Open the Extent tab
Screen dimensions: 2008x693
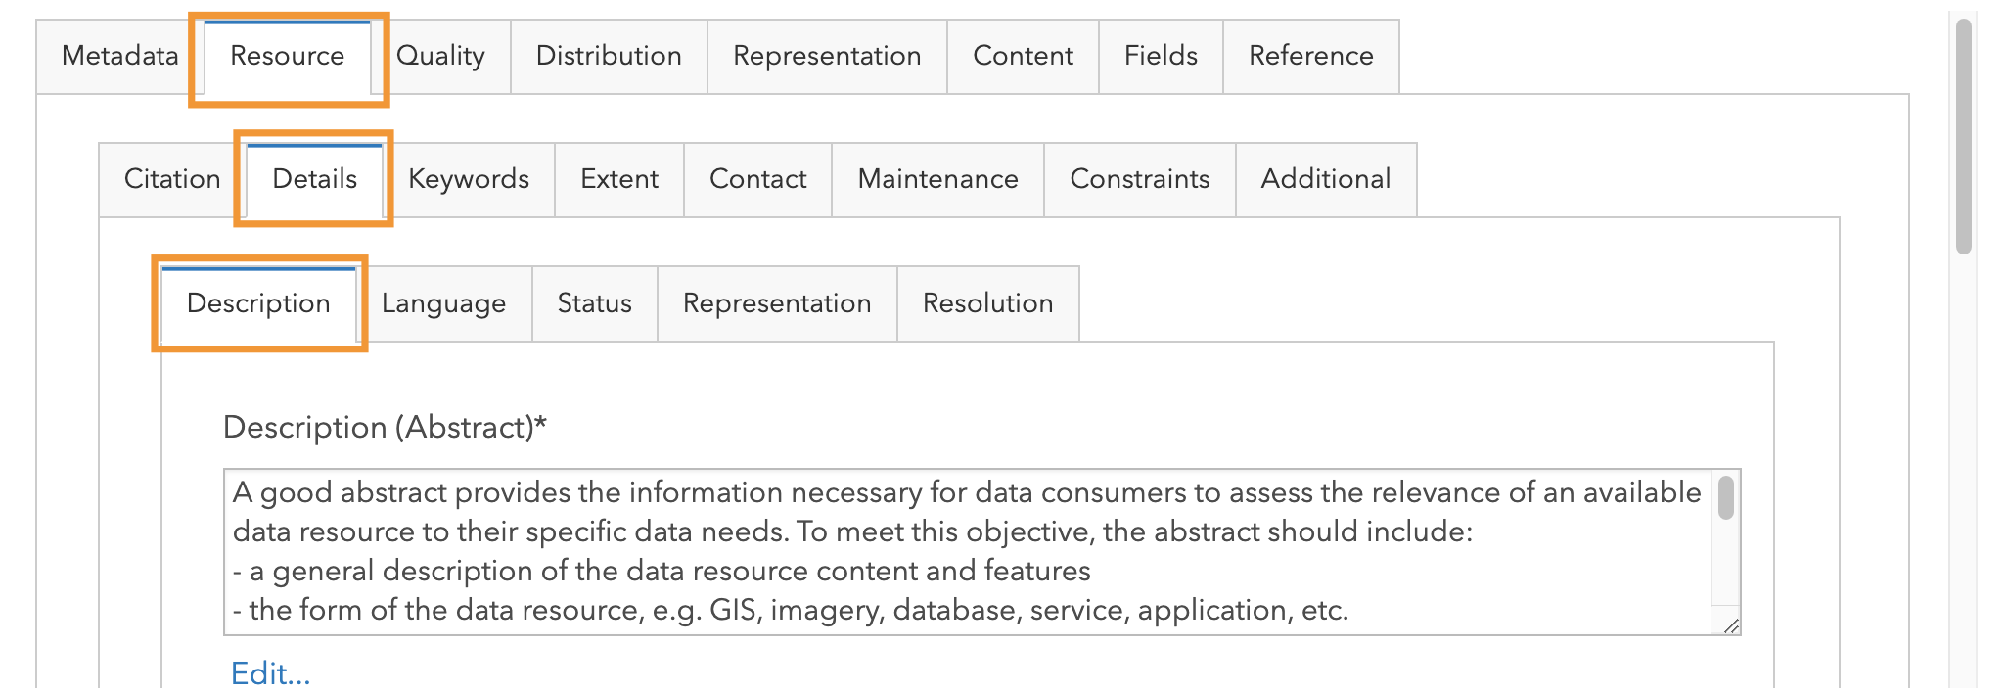pyautogui.click(x=619, y=179)
